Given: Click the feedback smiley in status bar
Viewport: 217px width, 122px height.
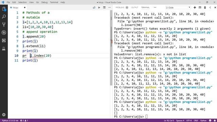Looking at the screenshot, I should pyautogui.click(x=210, y=121).
